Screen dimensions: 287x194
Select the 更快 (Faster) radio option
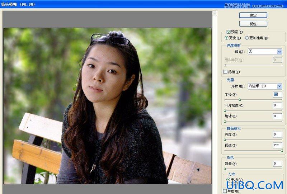click(227, 38)
